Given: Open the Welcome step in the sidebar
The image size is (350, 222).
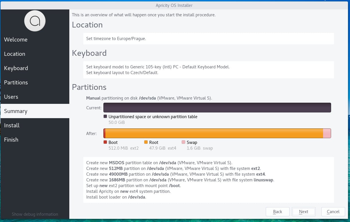Looking at the screenshot, I should point(16,39).
